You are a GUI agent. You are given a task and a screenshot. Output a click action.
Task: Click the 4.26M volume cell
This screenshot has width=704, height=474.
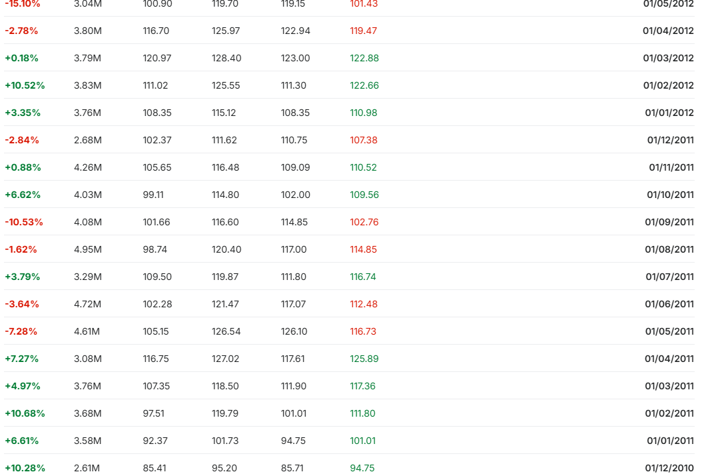coord(88,167)
